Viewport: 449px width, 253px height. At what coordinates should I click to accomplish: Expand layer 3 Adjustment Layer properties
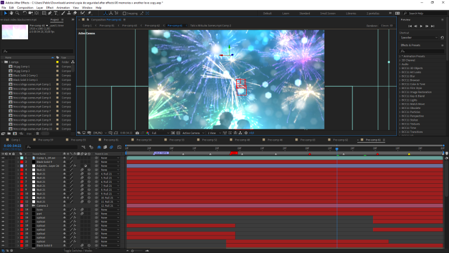[18, 166]
